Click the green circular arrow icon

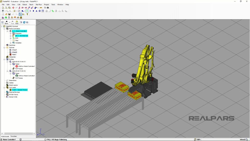(6, 17)
